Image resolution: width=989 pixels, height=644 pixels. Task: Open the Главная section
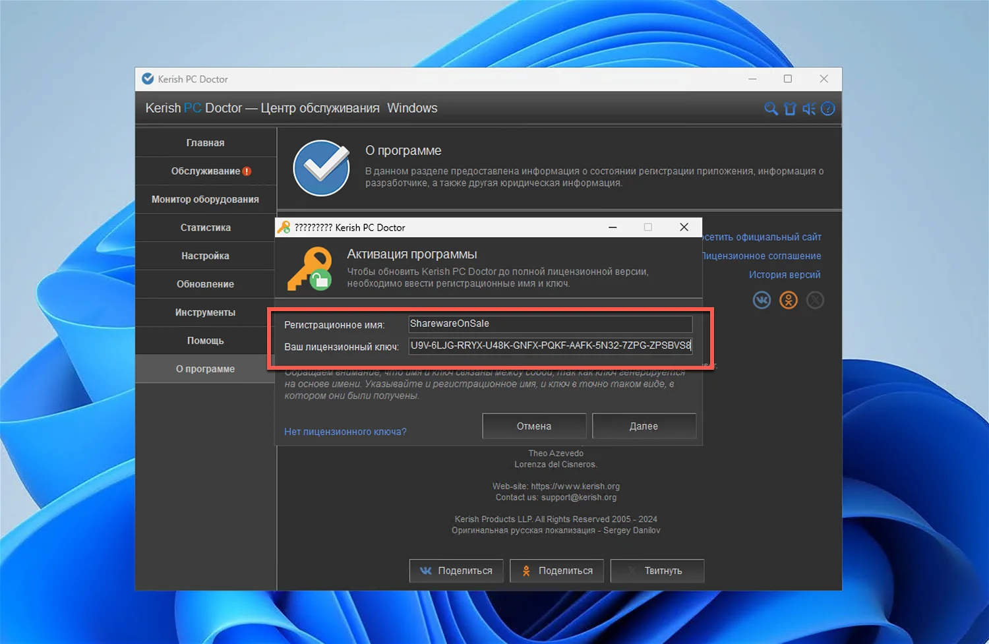click(x=206, y=142)
